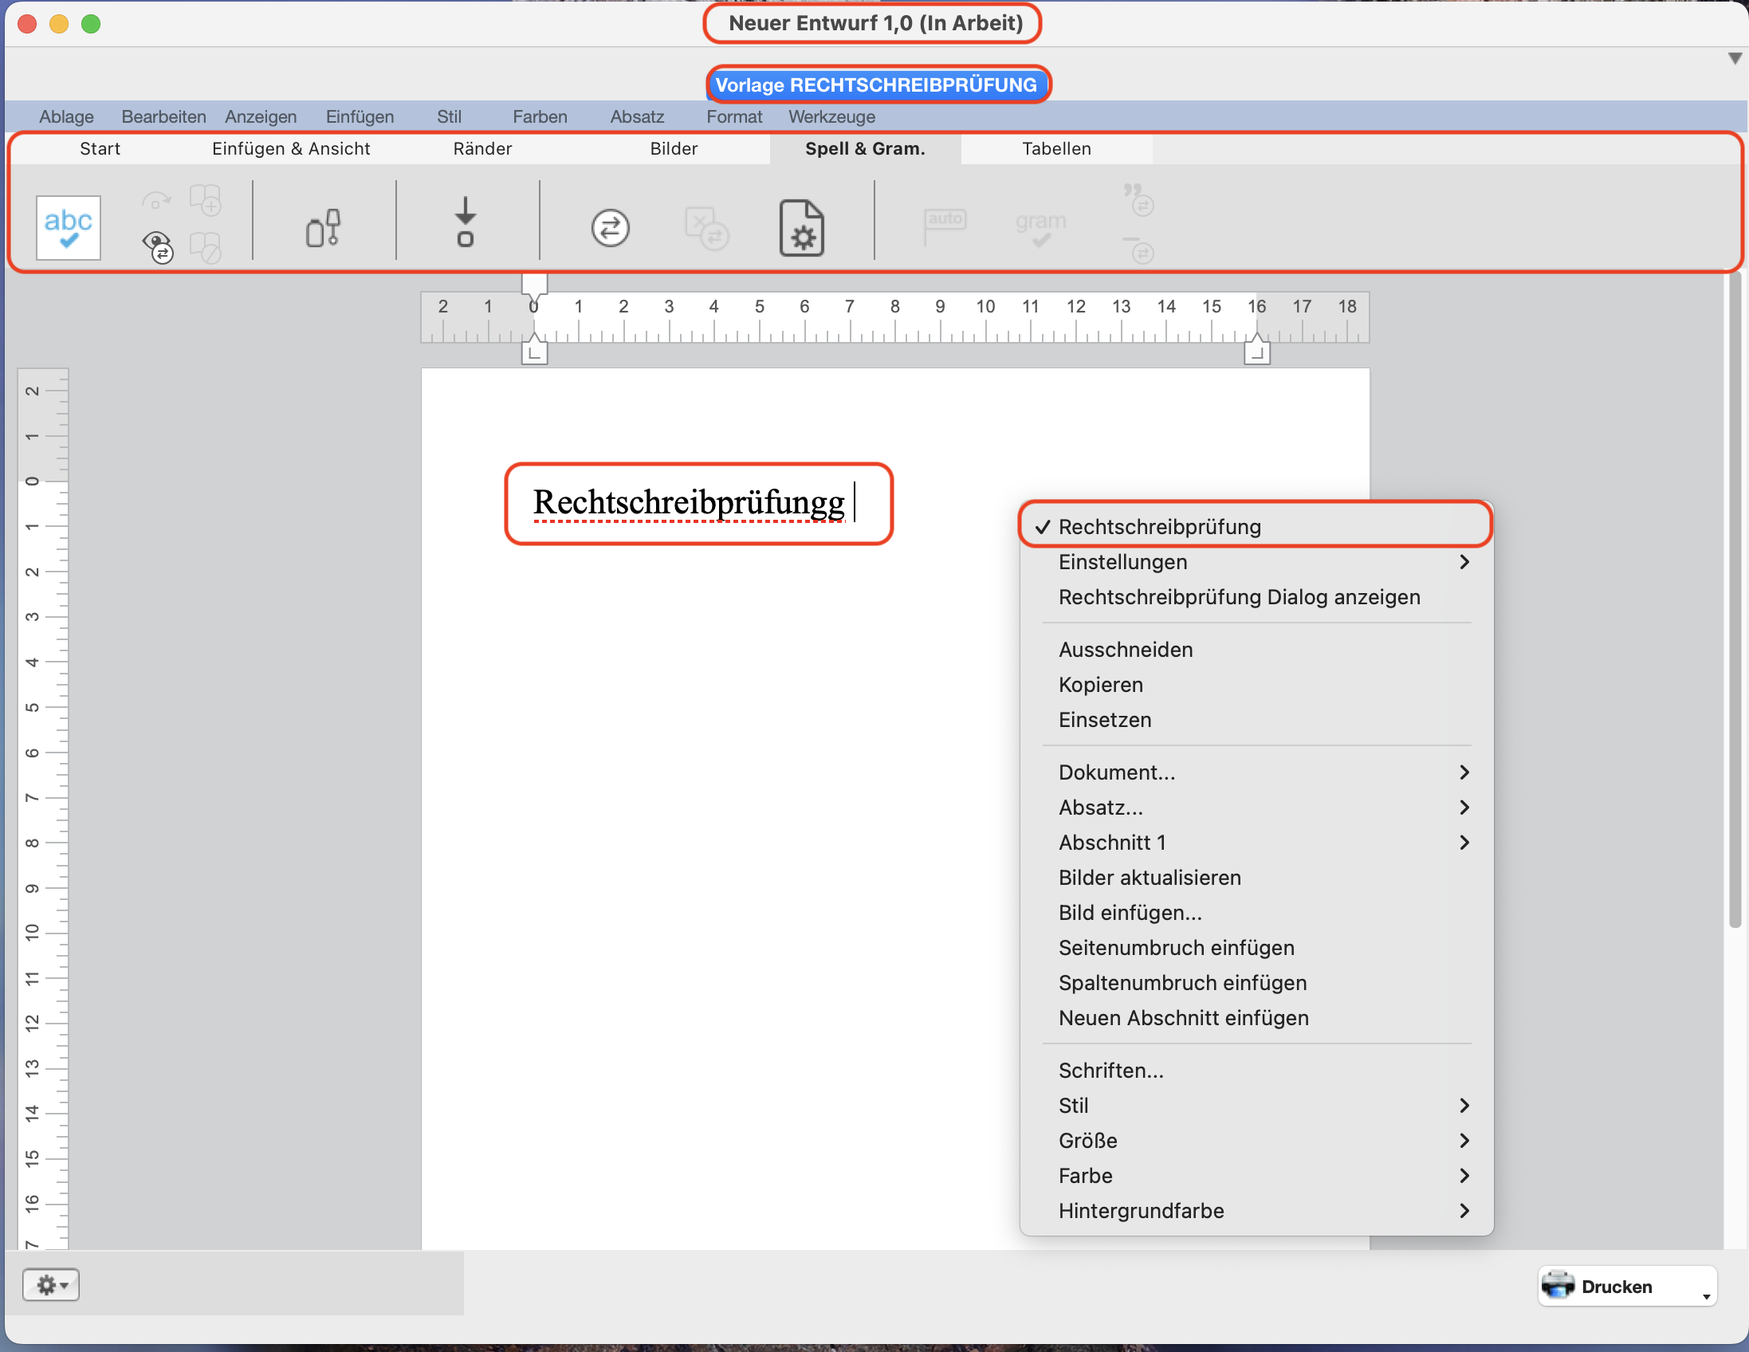
Task: Switch to the Bilder tab
Action: 674,148
